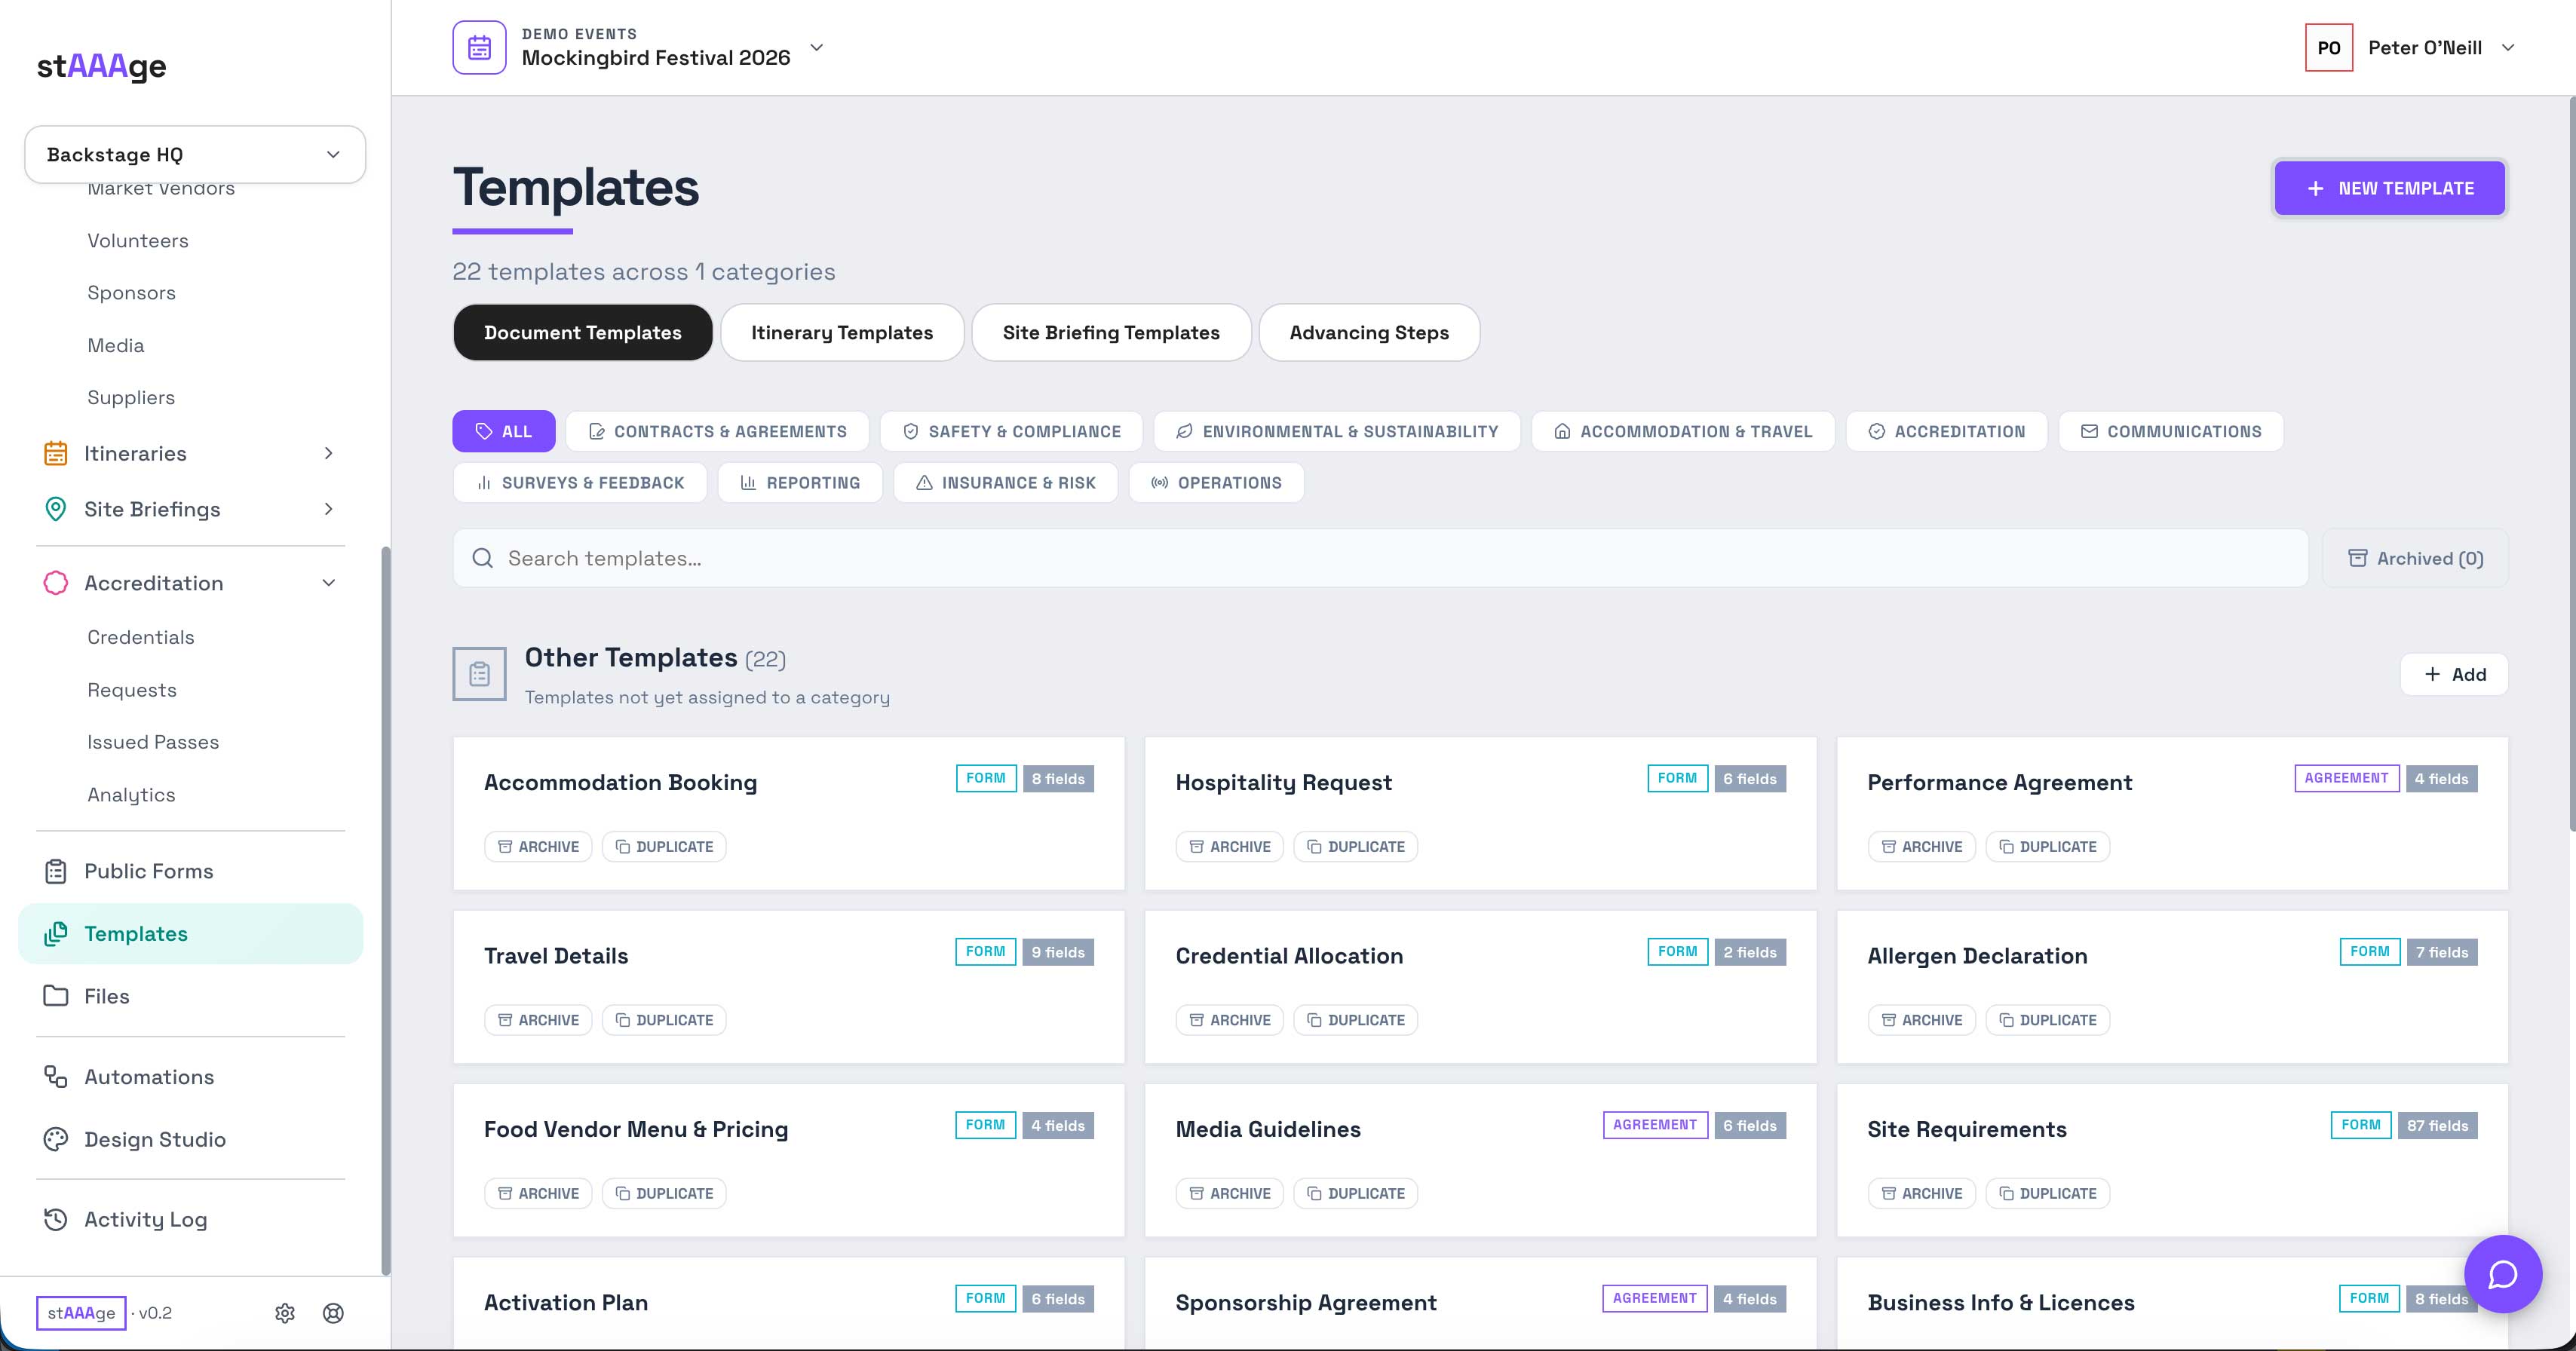Click the Search templates field
Screen dimensions: 2576x1351
(x=1380, y=558)
